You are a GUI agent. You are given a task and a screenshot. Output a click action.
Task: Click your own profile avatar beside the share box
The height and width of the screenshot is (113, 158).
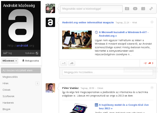(x=50, y=8)
